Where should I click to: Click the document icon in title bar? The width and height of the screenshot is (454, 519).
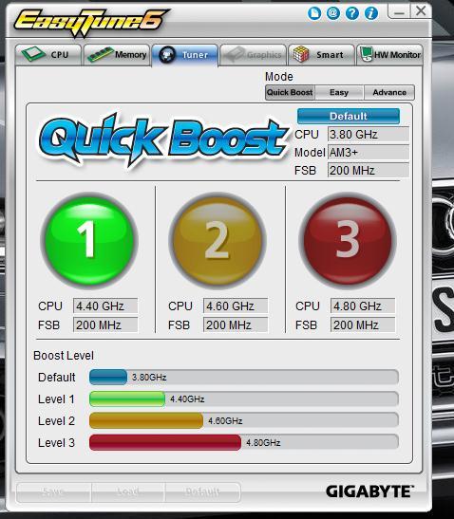click(314, 13)
